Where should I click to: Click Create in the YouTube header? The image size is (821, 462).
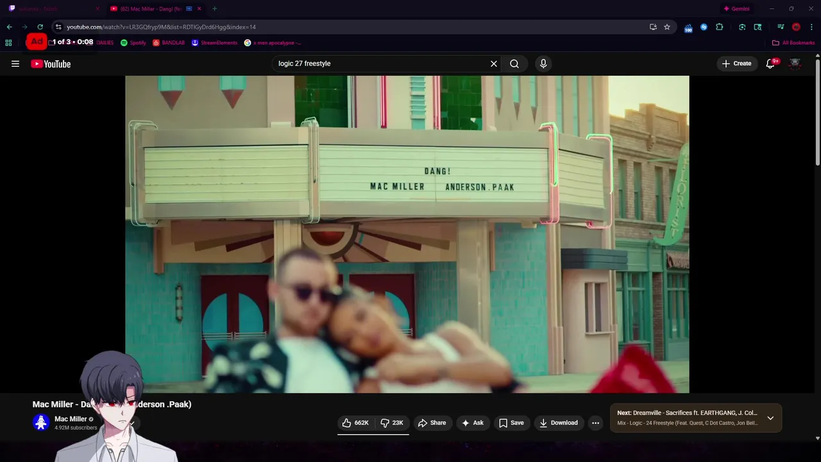point(736,64)
